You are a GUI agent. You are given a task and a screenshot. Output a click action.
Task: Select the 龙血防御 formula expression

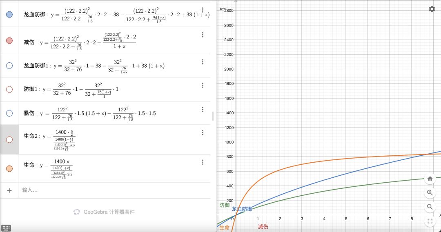coord(116,15)
